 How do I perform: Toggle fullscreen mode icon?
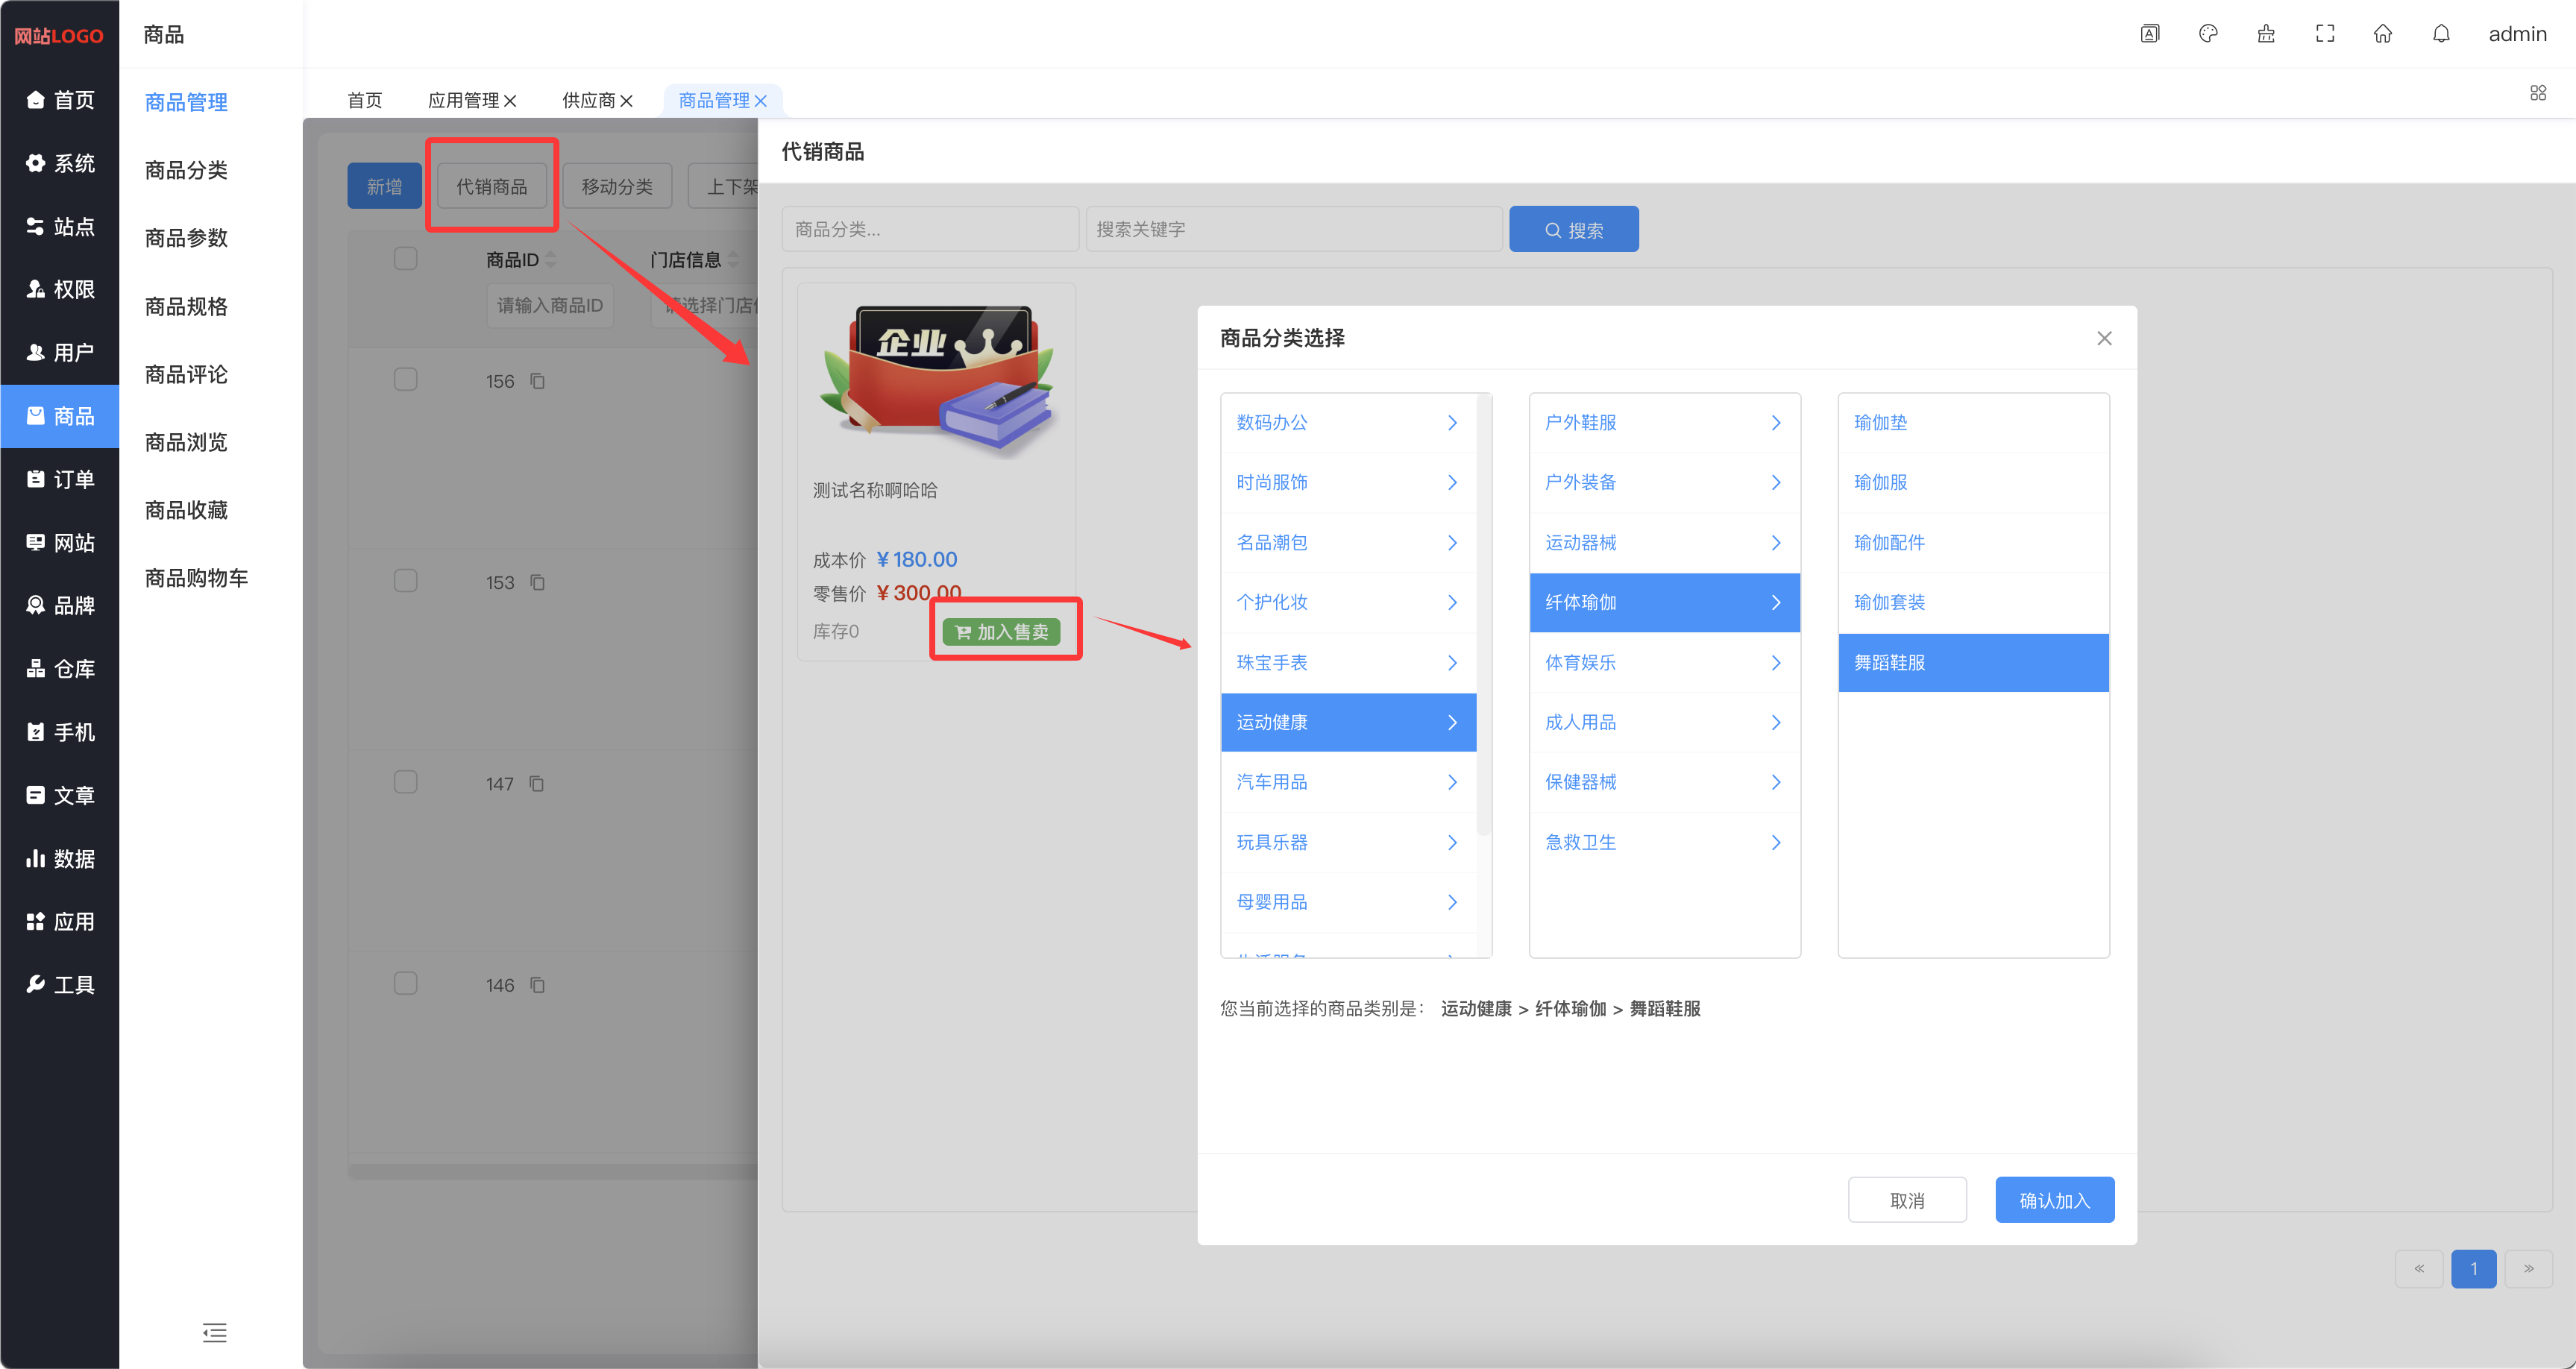click(2325, 34)
